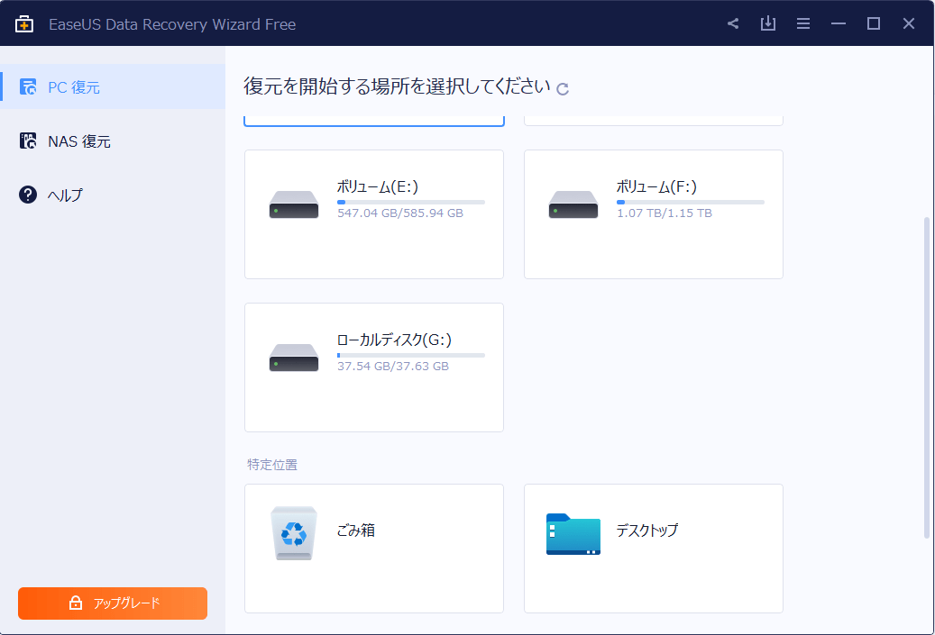Click the EaseUS app logo icon
Screen dimensions: 935x635
[23, 23]
